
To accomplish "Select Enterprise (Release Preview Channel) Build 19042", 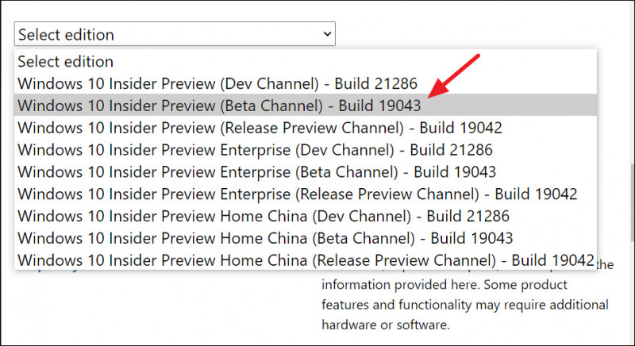I will coord(306,194).
